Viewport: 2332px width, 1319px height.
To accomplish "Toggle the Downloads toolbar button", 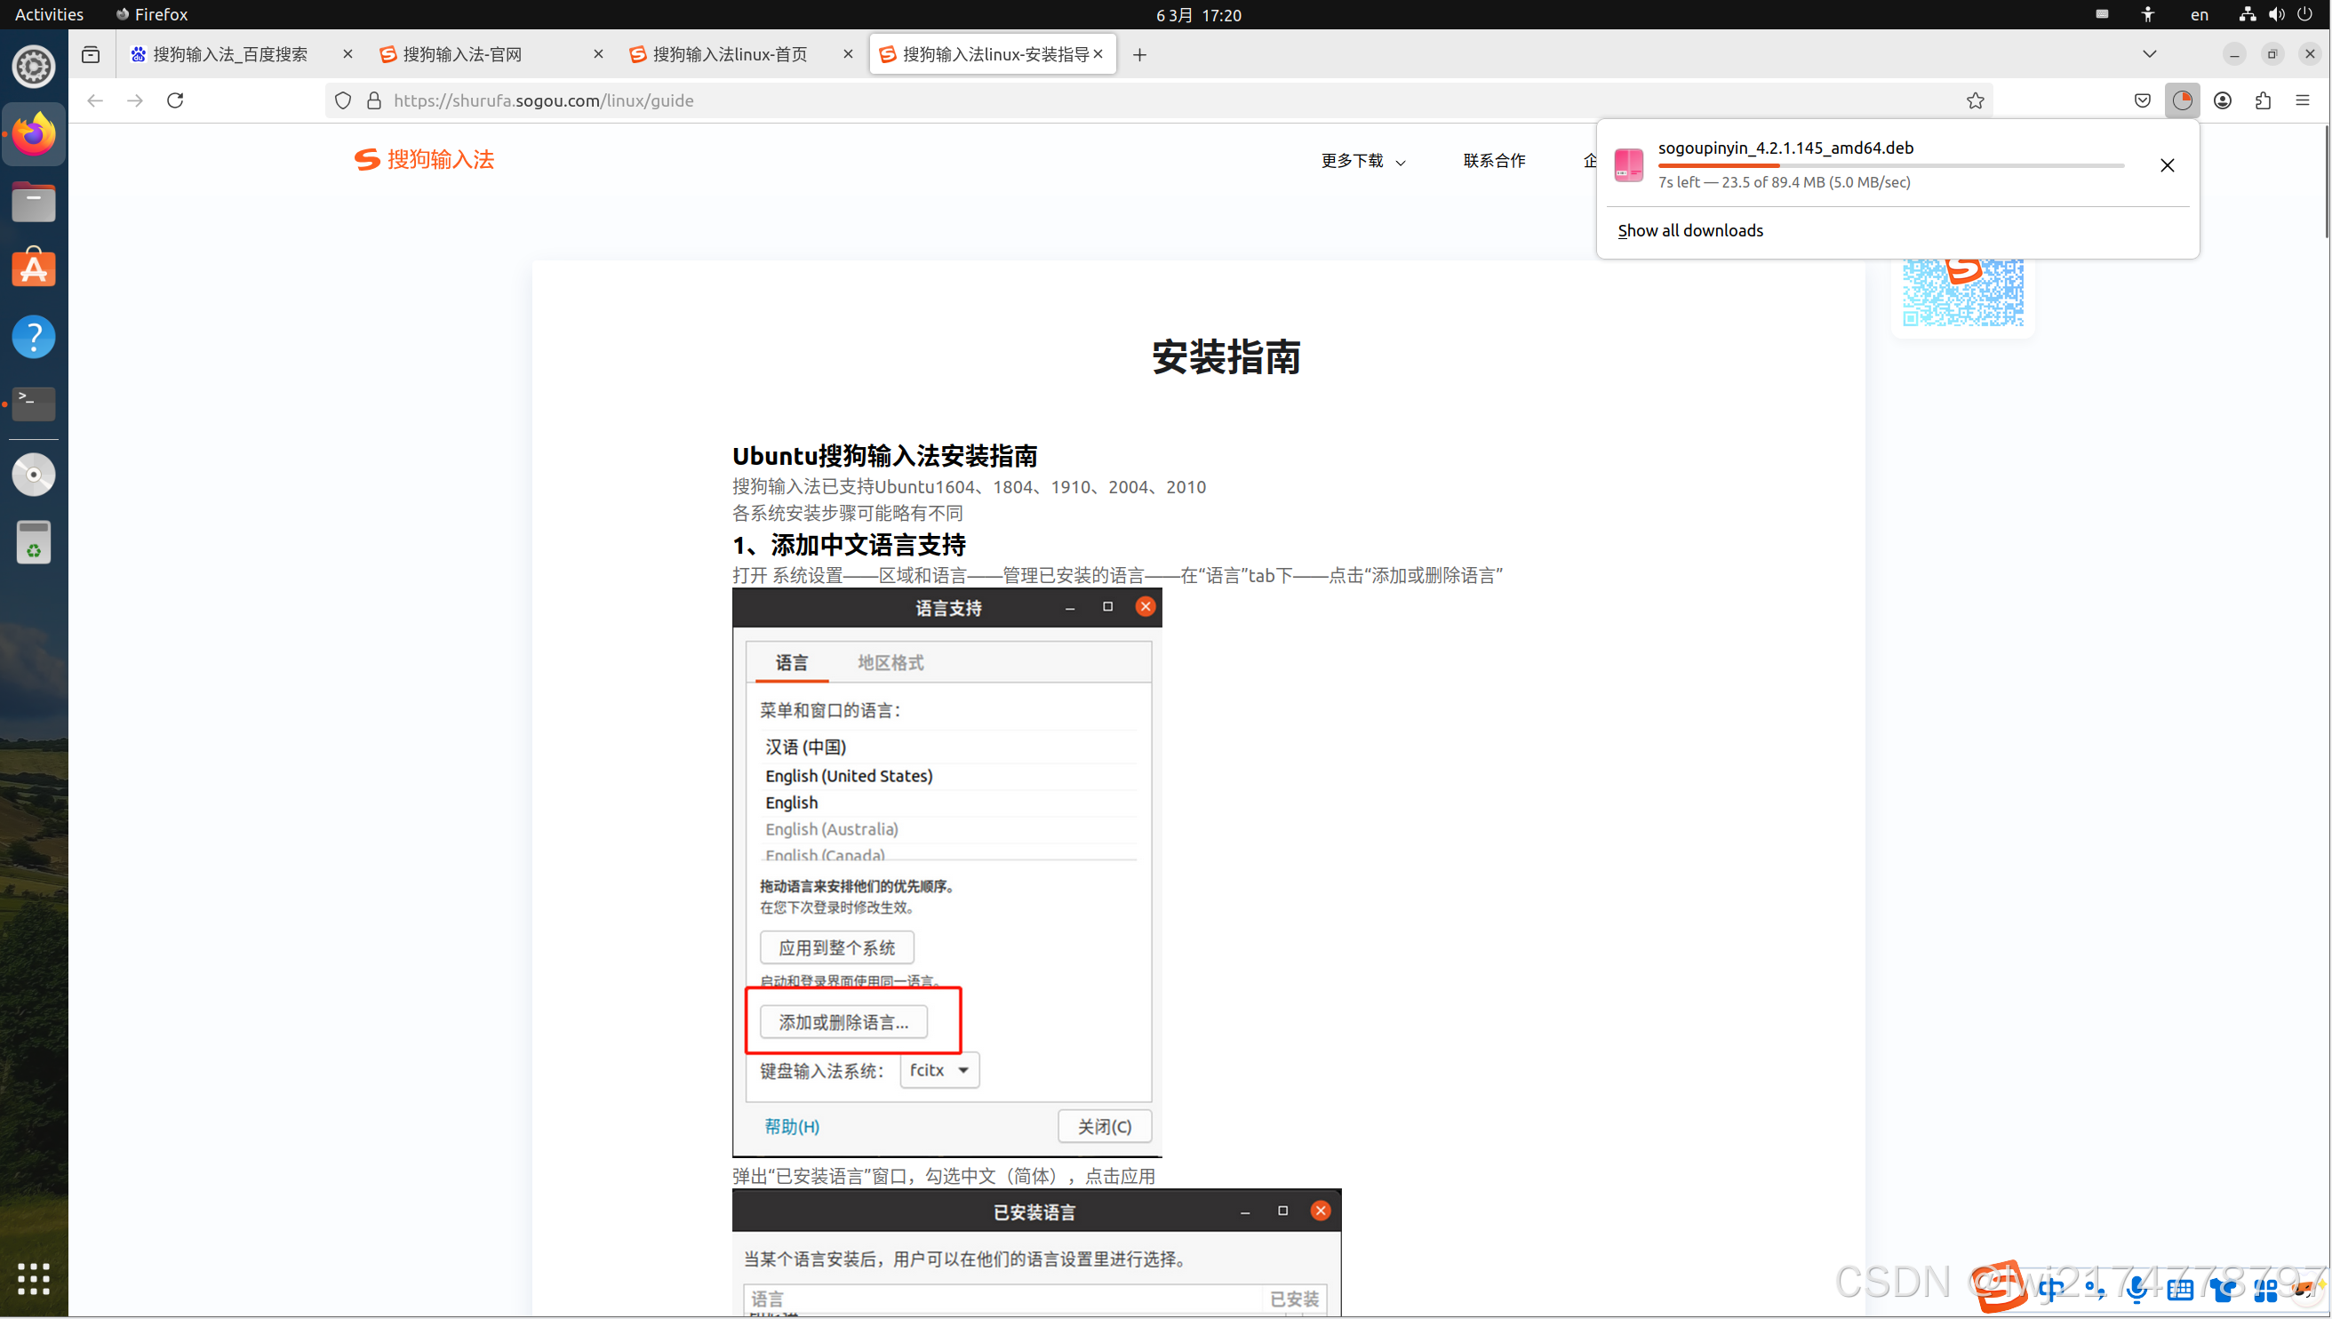I will [x=2183, y=100].
